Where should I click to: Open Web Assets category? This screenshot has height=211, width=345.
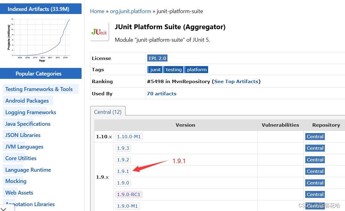click(x=19, y=193)
